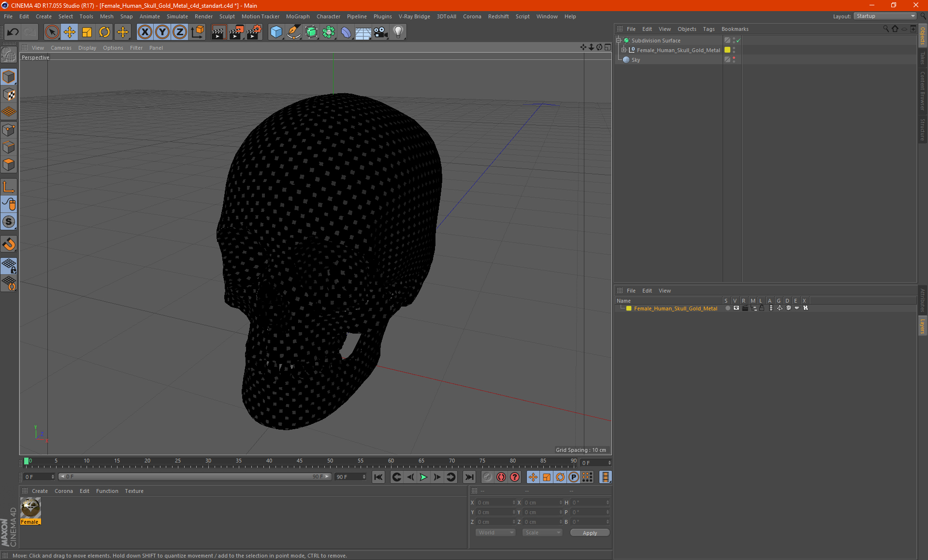The image size is (928, 560).
Task: Enable Polygons mode
Action: point(9,165)
